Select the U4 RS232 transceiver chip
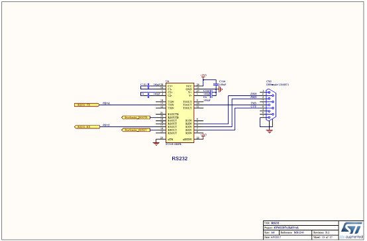The width and height of the screenshot is (367, 241). [x=180, y=113]
